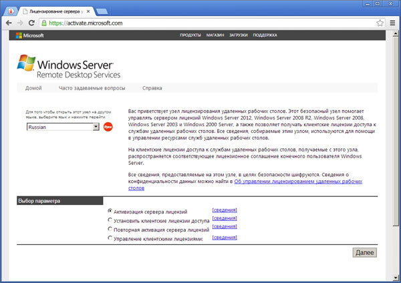The height and width of the screenshot is (283, 401).
Task: Go back with the browser back arrow
Action: [9, 23]
